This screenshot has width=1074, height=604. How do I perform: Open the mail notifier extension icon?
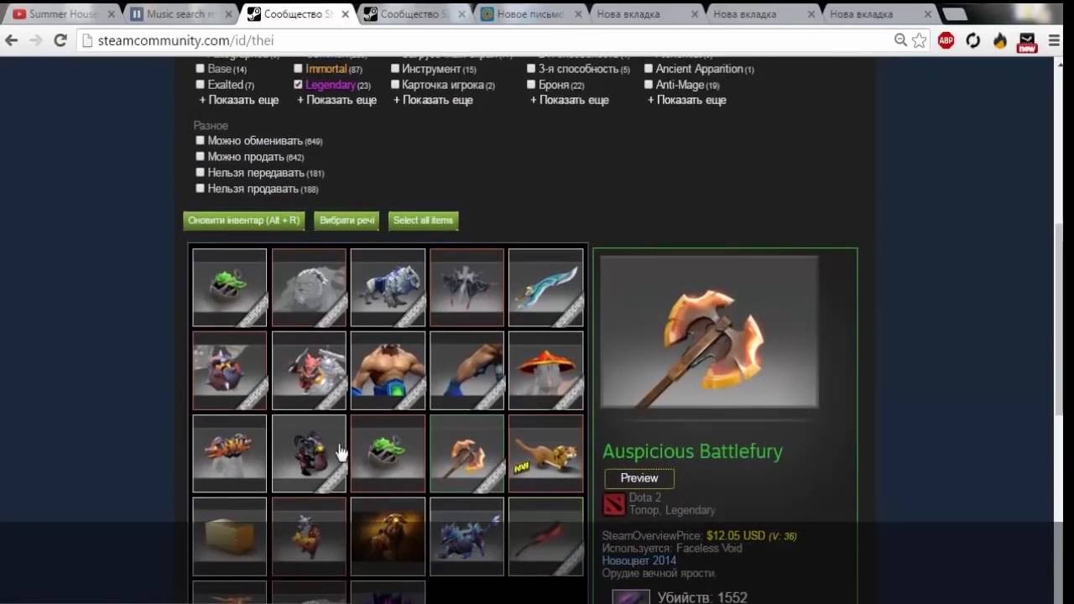1028,42
